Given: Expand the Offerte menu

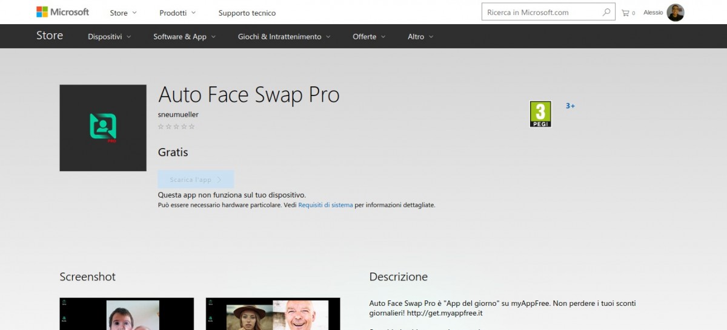Looking at the screenshot, I should [368, 37].
